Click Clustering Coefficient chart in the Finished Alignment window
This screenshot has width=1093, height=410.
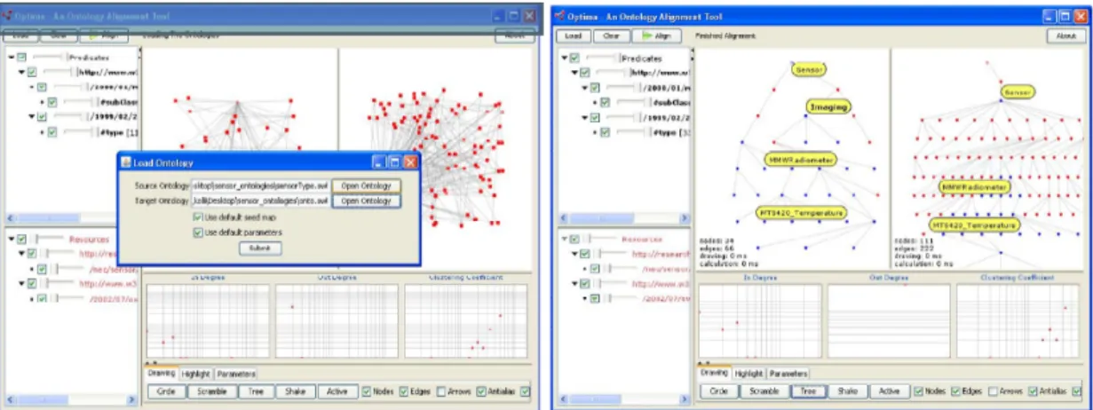(1017, 319)
